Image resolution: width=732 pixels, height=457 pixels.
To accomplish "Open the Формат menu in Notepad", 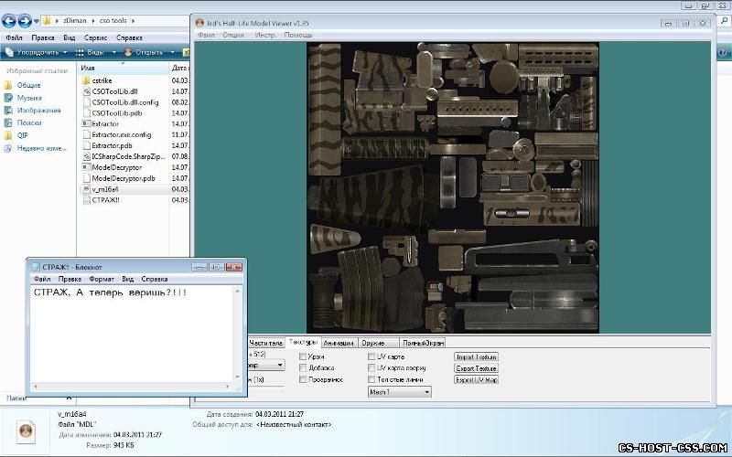I will click(x=102, y=279).
